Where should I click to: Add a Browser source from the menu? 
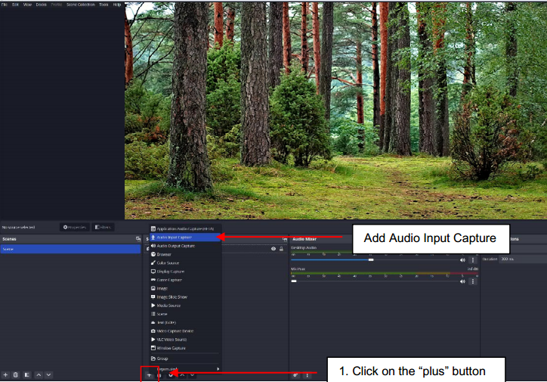[185, 254]
